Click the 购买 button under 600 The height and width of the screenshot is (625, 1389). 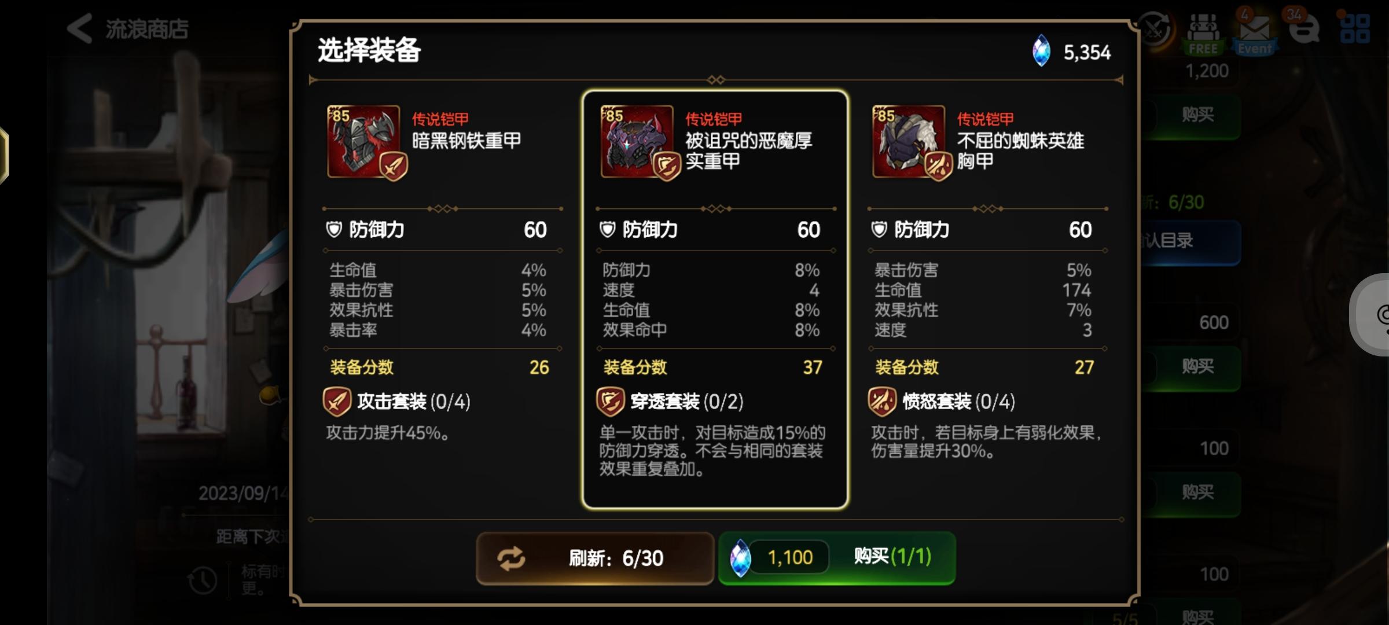[x=1197, y=367]
